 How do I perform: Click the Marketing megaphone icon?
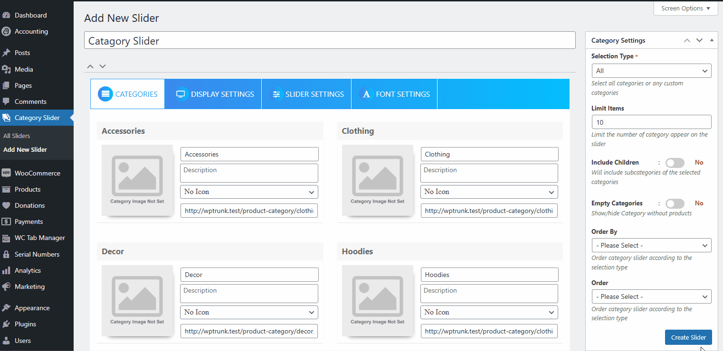[6, 286]
